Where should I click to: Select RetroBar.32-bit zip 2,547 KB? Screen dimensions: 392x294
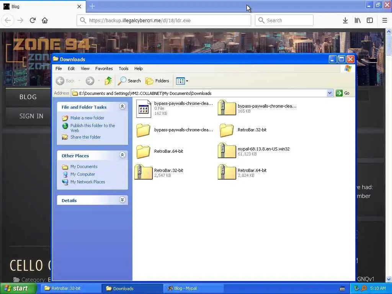(x=159, y=172)
